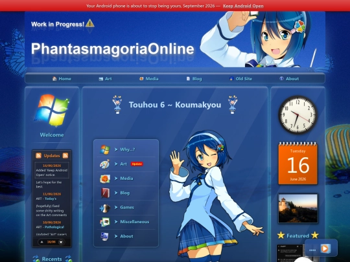Open the Miscellaneous link in center menu

pos(135,222)
